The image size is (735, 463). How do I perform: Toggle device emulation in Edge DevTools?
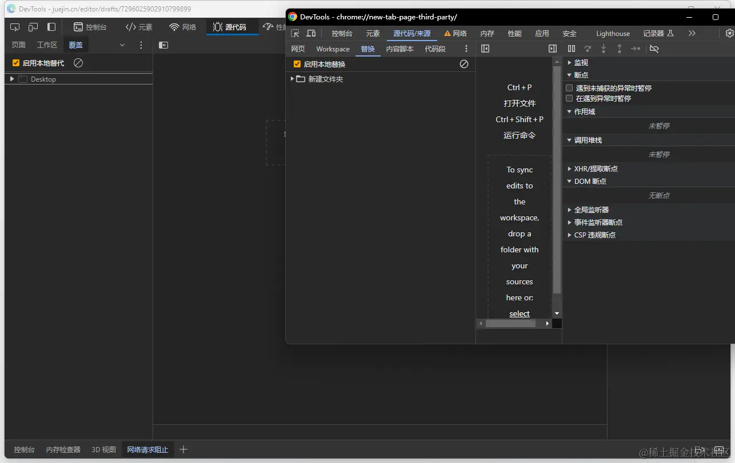(x=33, y=27)
